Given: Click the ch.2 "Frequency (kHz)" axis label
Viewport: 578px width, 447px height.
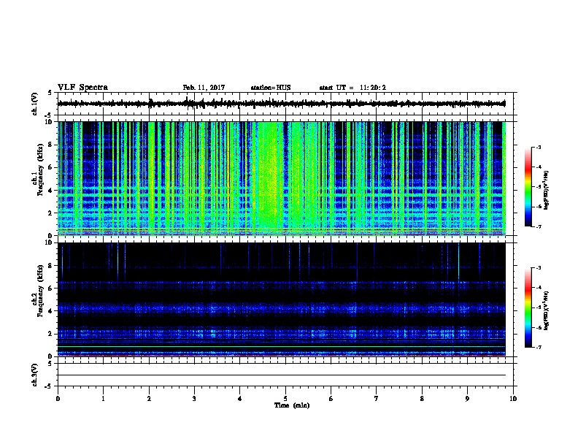Looking at the screenshot, I should click(x=40, y=291).
